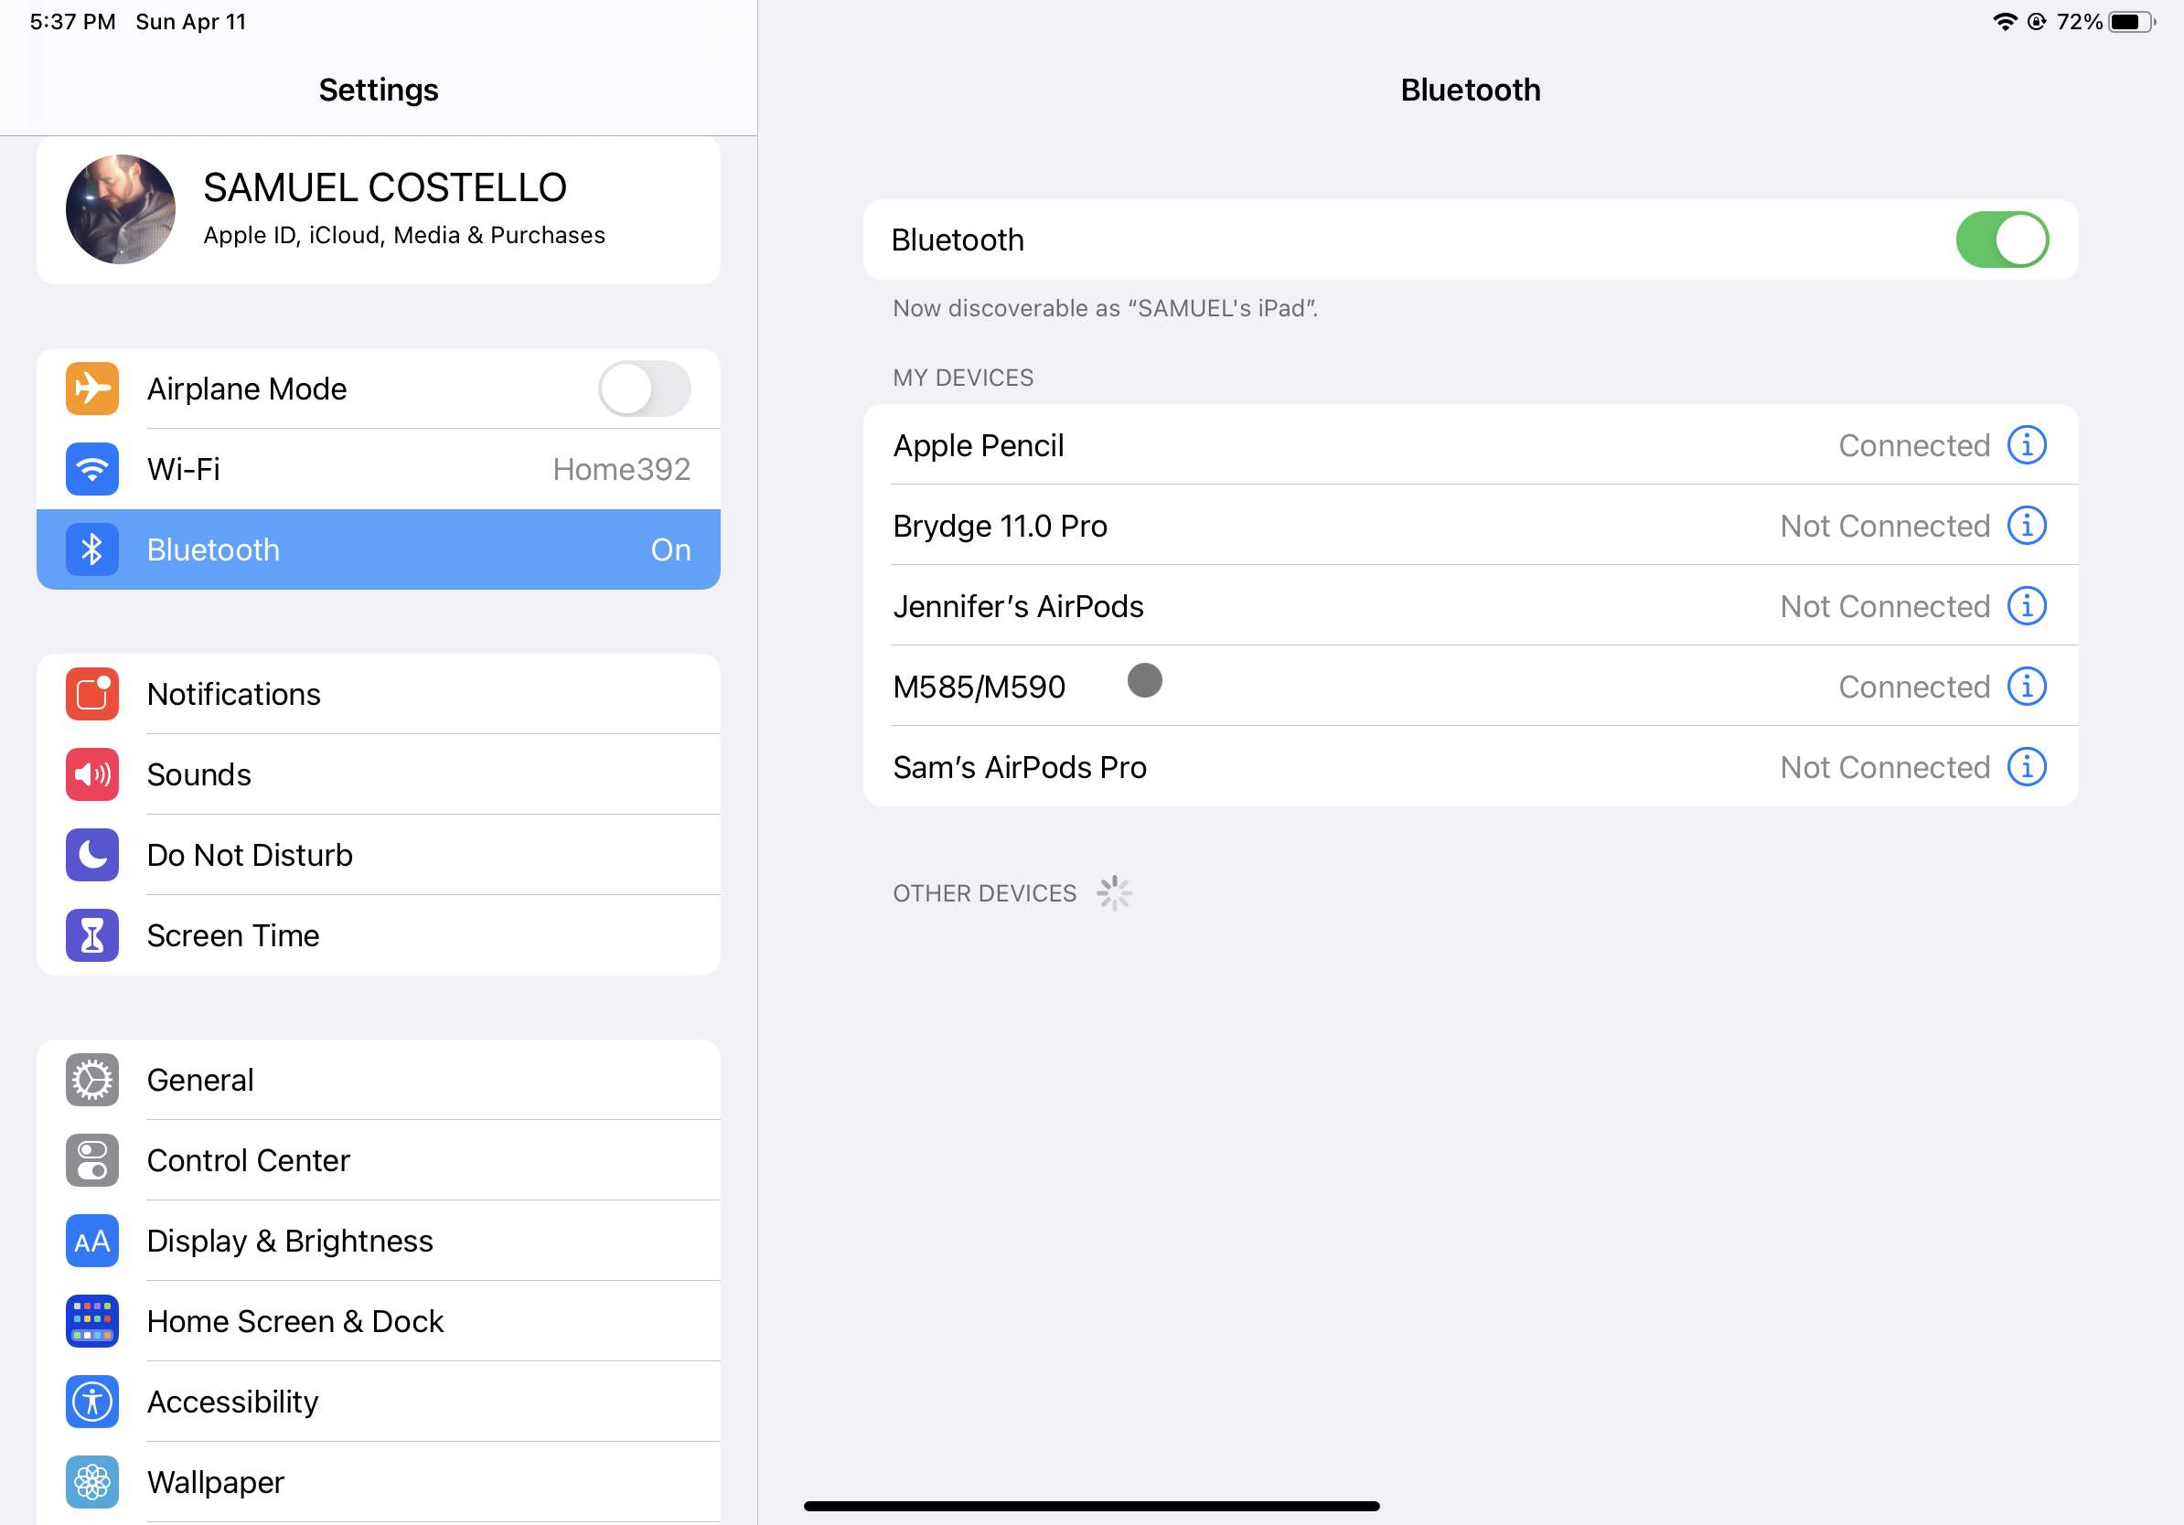Tap the Control Center icon
This screenshot has height=1525, width=2184.
tap(92, 1160)
